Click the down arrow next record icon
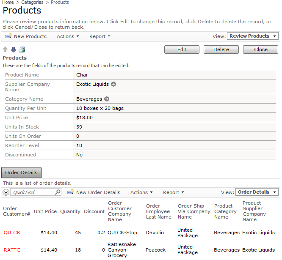The image size is (282, 260). pos(14,49)
